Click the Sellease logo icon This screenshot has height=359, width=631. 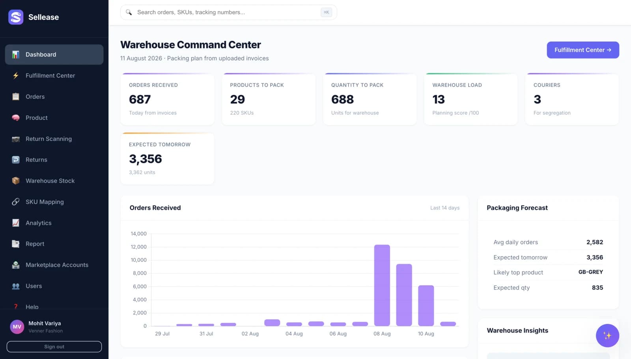(16, 17)
